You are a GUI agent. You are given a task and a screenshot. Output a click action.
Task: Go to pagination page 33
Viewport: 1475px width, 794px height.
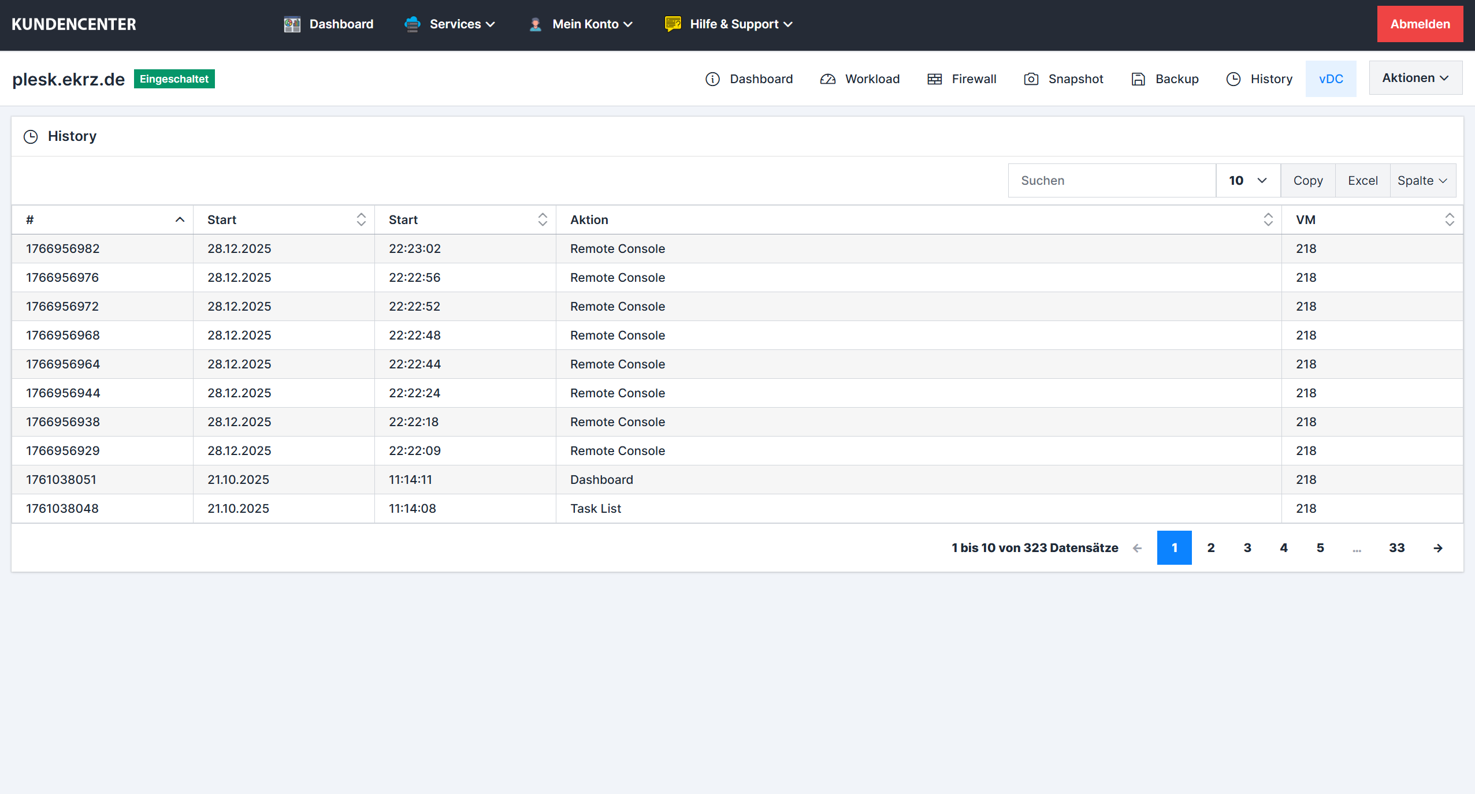(1396, 547)
